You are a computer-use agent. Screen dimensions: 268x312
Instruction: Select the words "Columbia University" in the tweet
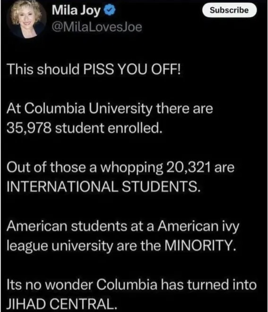88,109
